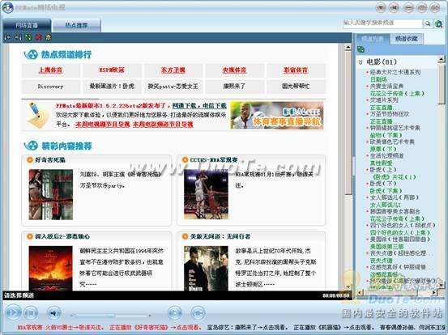Click the 美版无间道:无间行者 title
Screen dimensions: 448x335
tap(220, 236)
